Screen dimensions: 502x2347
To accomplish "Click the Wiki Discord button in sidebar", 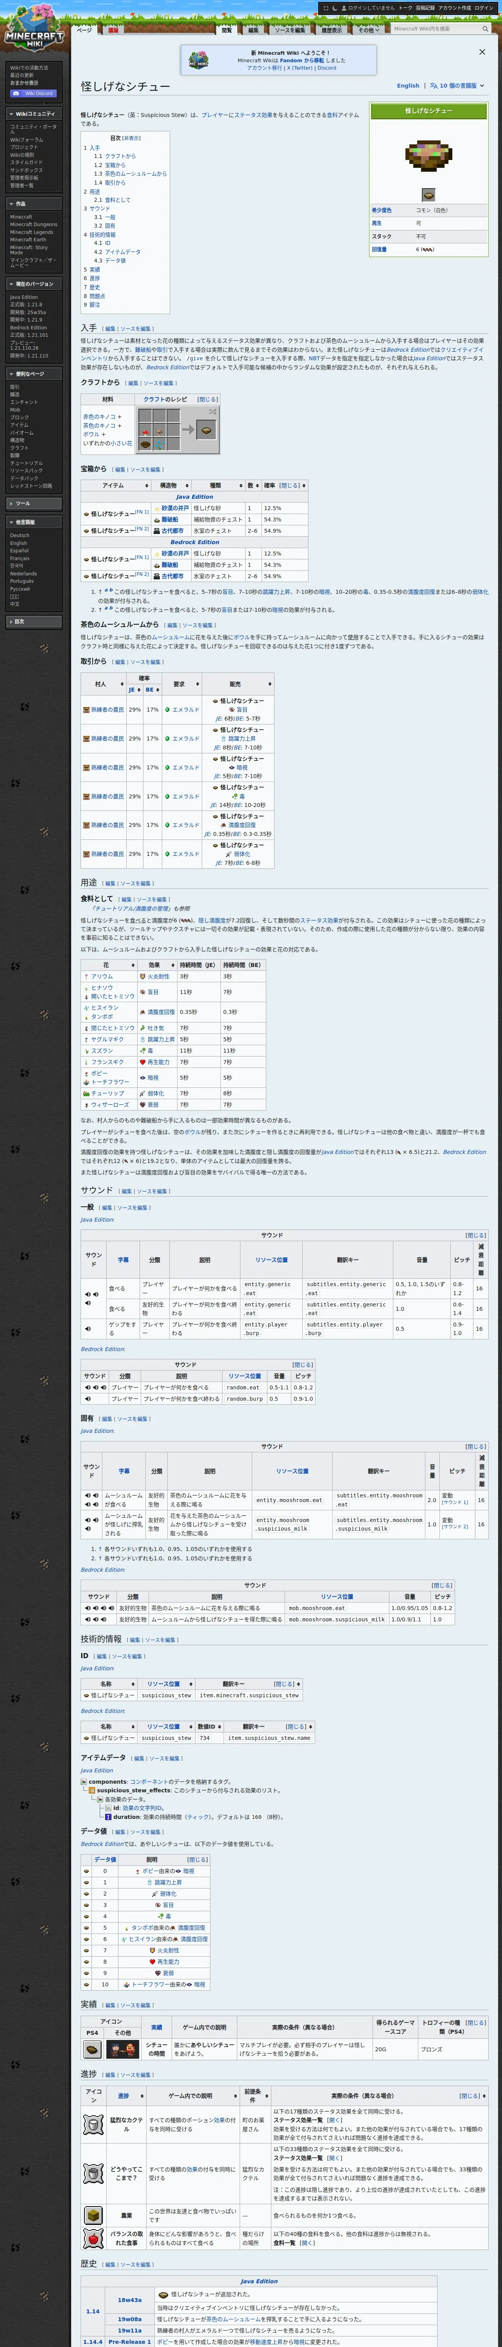I will [x=33, y=93].
